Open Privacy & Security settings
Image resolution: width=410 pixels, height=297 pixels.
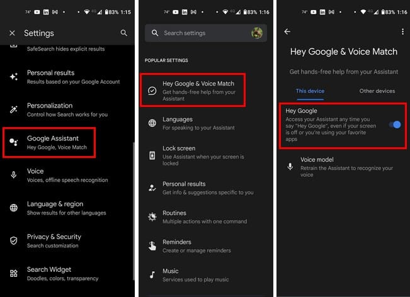[x=67, y=241]
